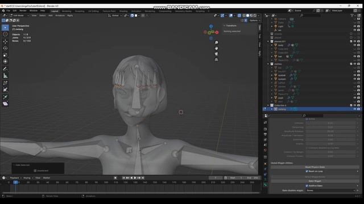The image size is (364, 204).
Task: Exclude clothes collection via its checkbox
Action: point(351,64)
